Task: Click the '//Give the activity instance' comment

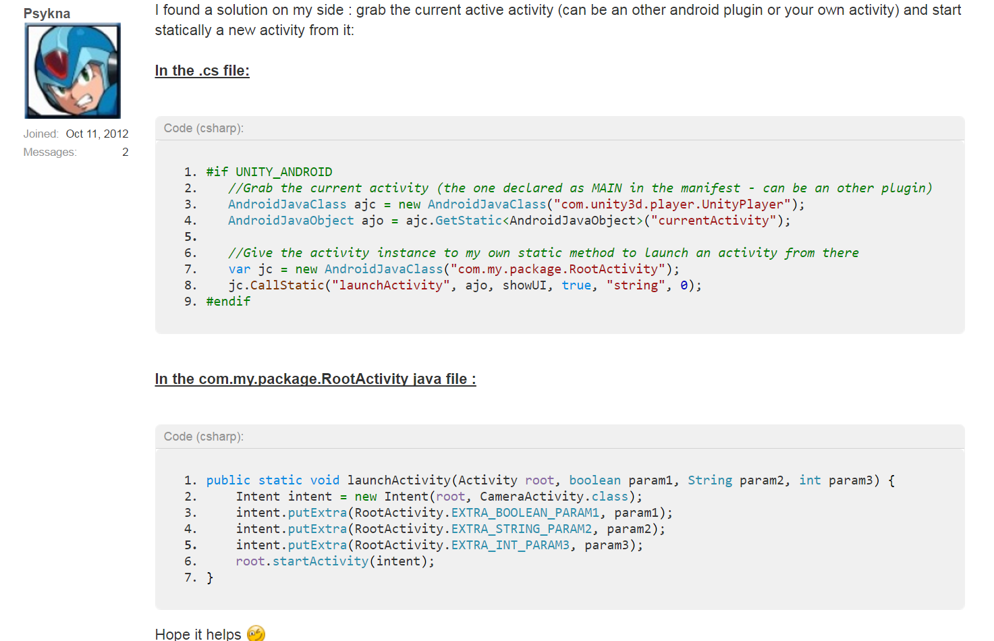Action: (x=543, y=253)
